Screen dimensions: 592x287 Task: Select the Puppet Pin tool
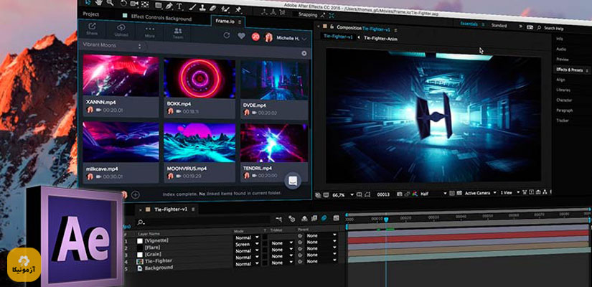pyautogui.click(x=238, y=9)
